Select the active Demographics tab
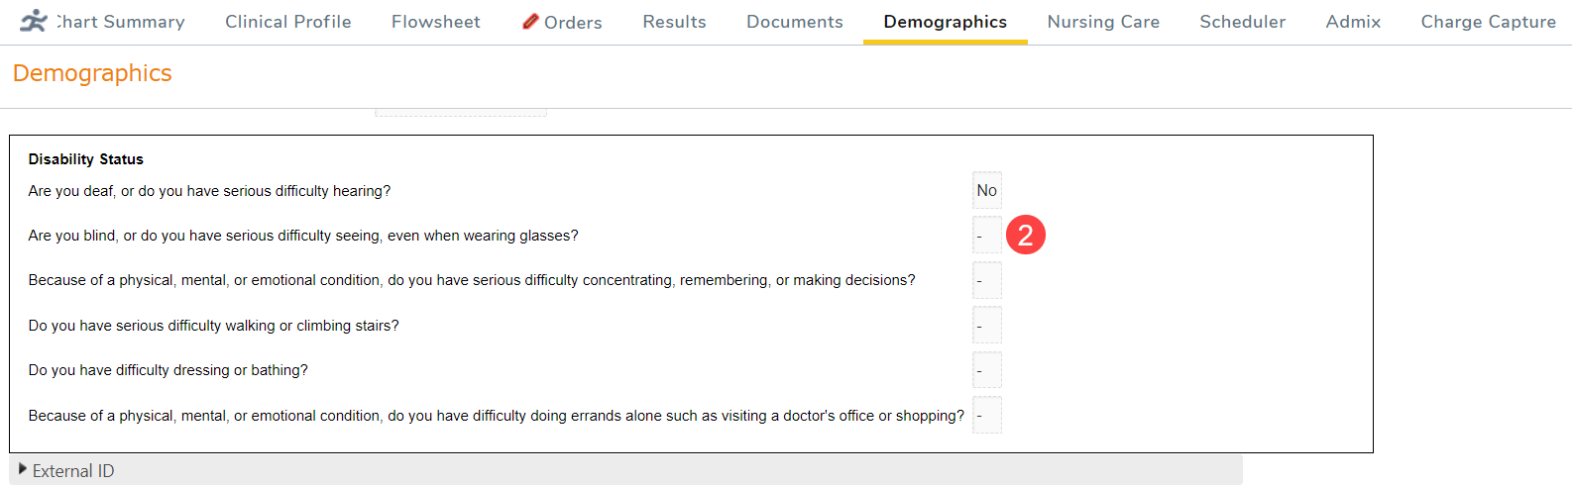 pos(945,22)
